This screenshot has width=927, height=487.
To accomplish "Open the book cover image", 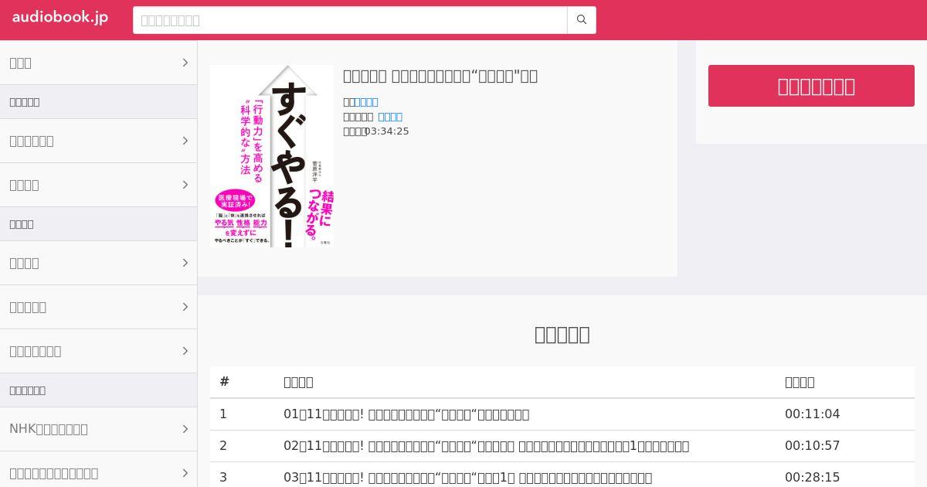I will click(272, 156).
